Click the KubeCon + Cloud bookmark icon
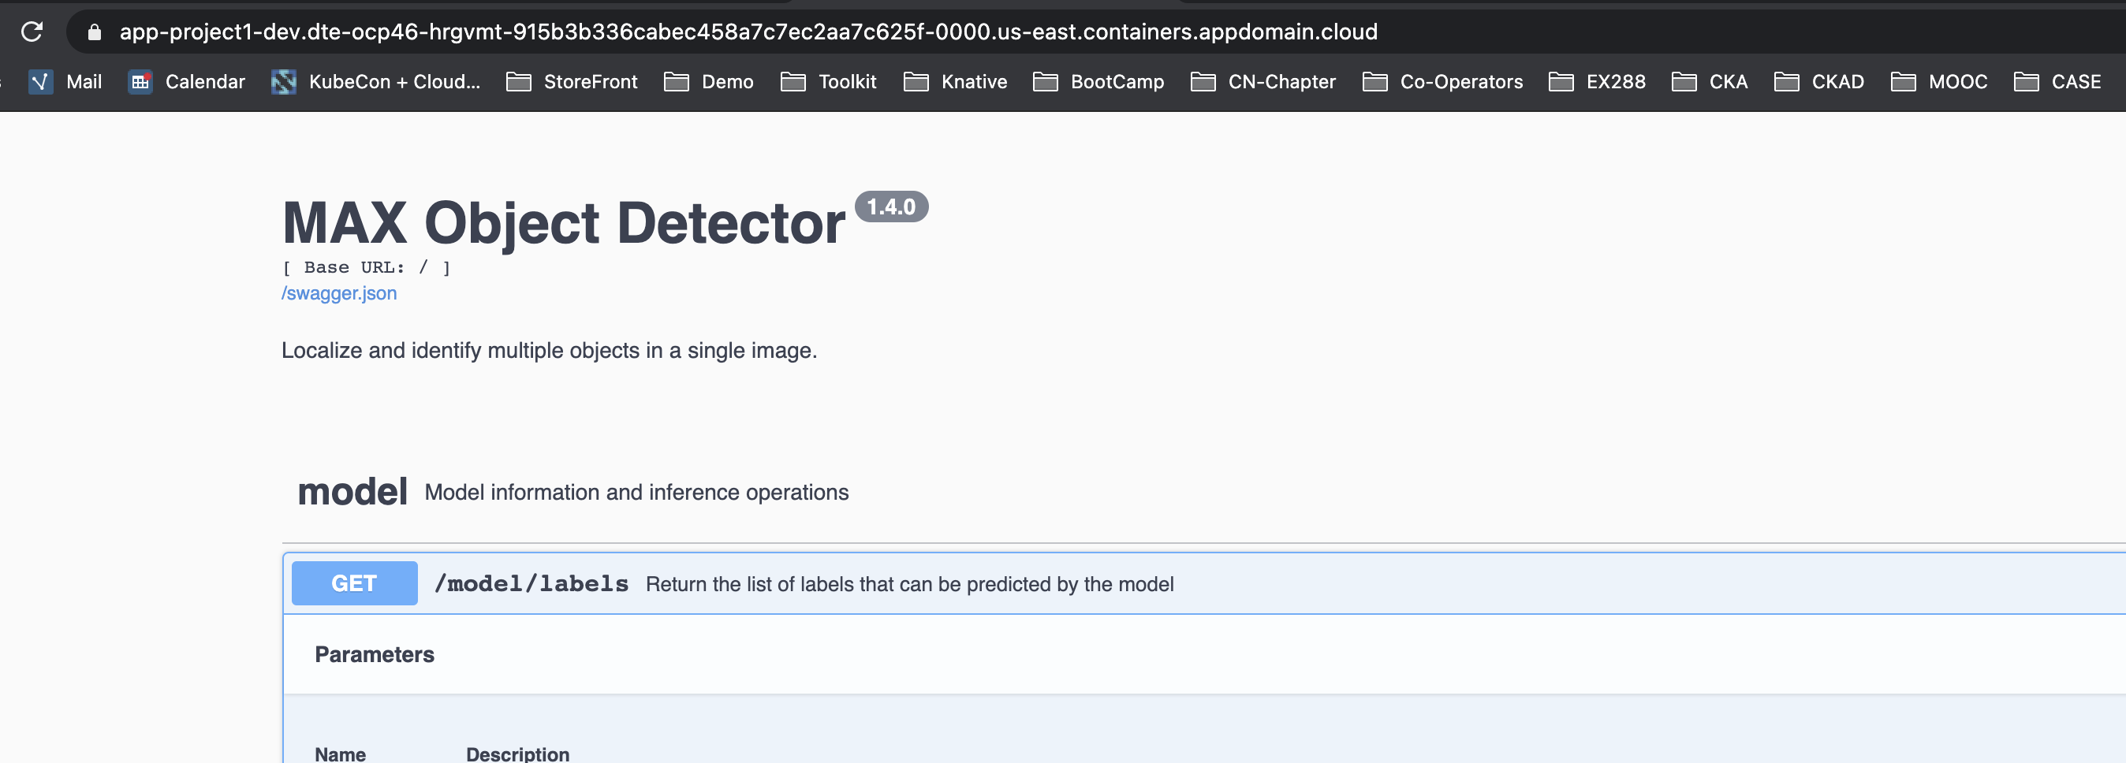 tap(283, 82)
